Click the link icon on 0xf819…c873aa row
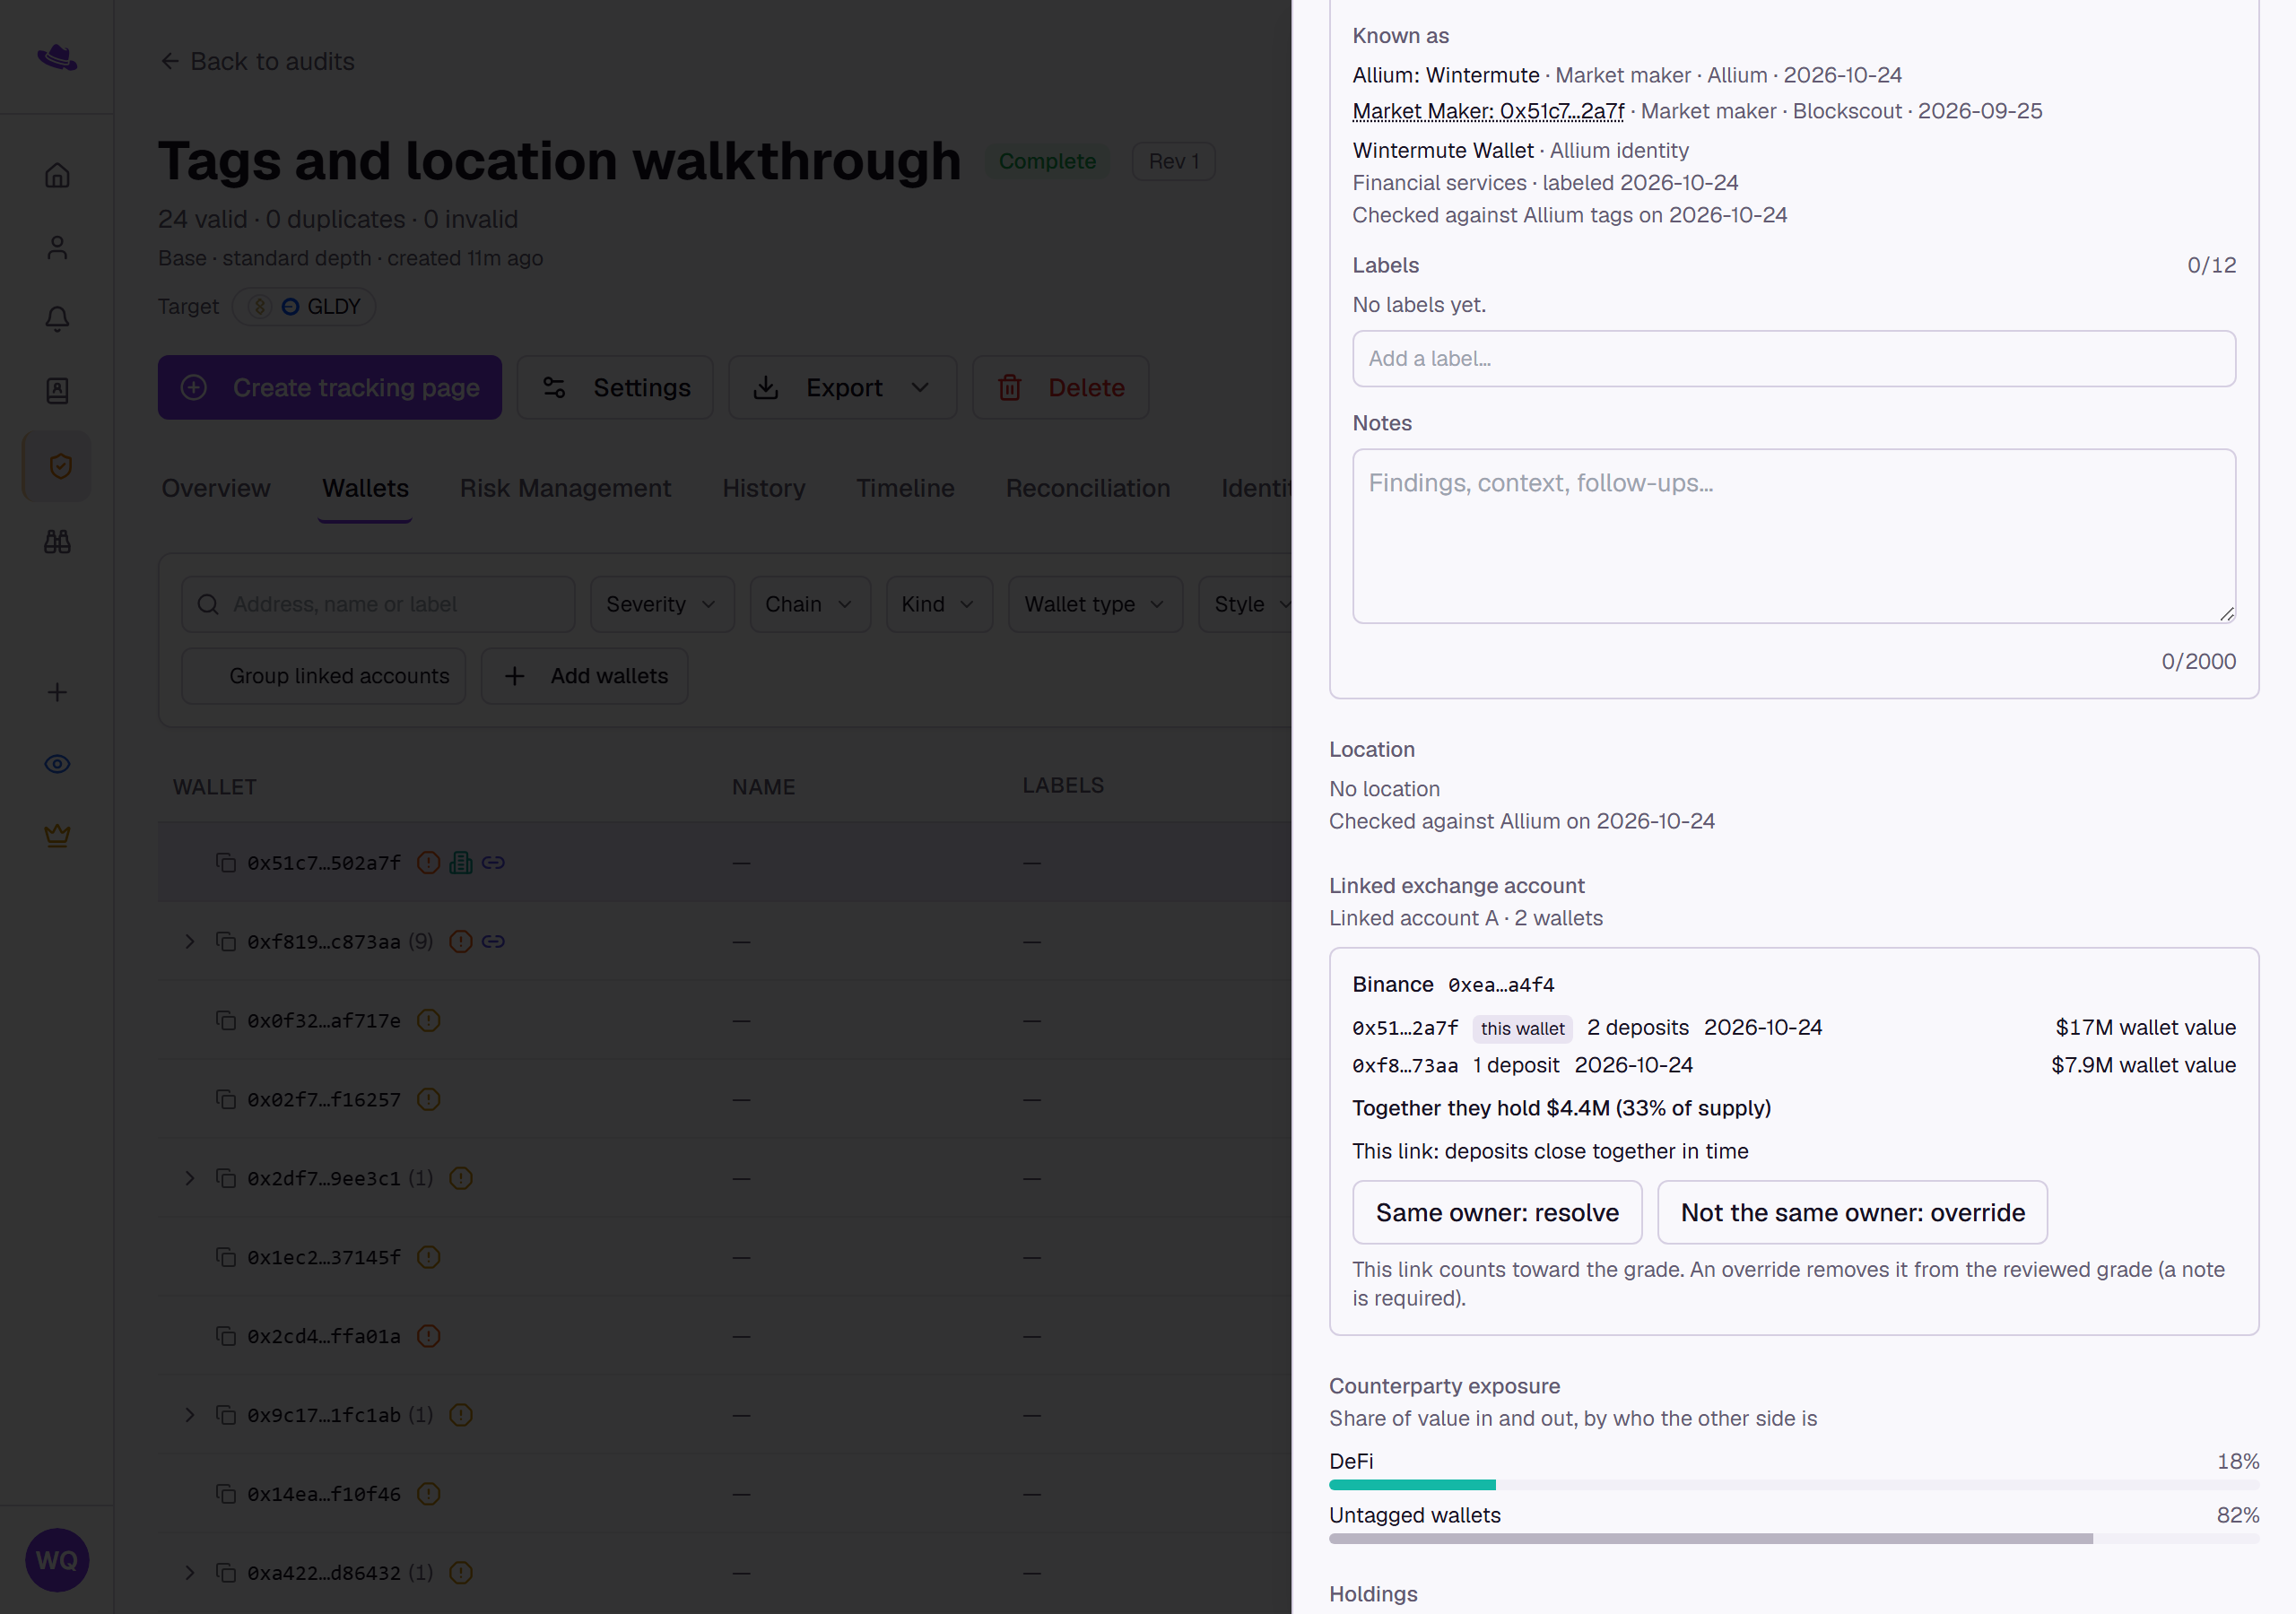The image size is (2296, 1614). [493, 942]
